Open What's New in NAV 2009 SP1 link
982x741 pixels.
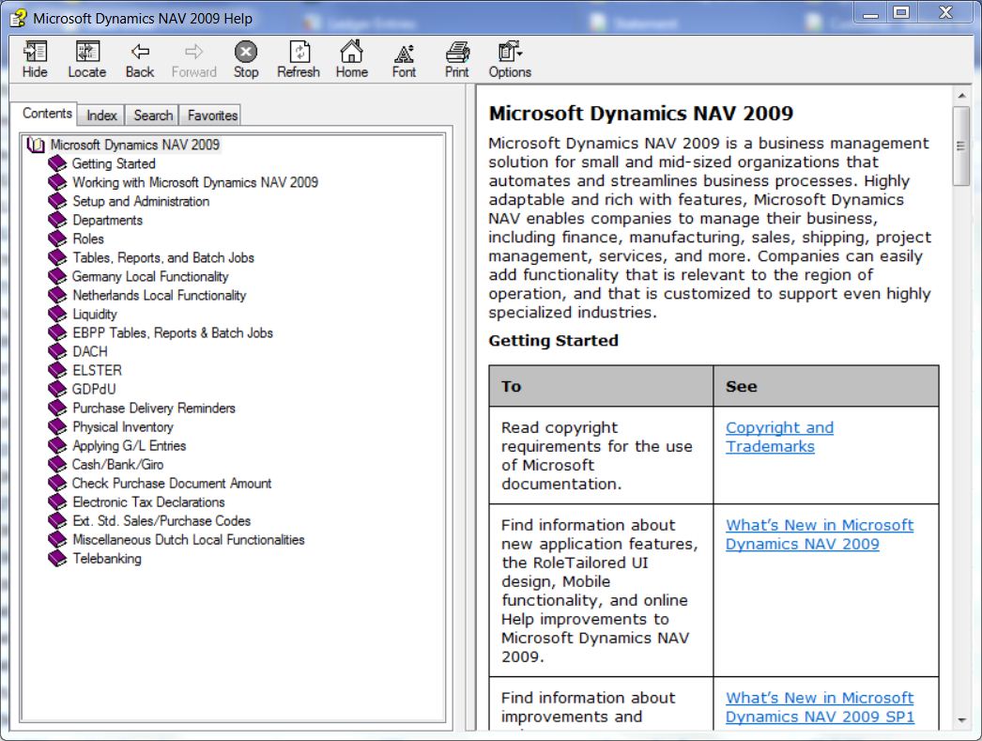(x=820, y=707)
